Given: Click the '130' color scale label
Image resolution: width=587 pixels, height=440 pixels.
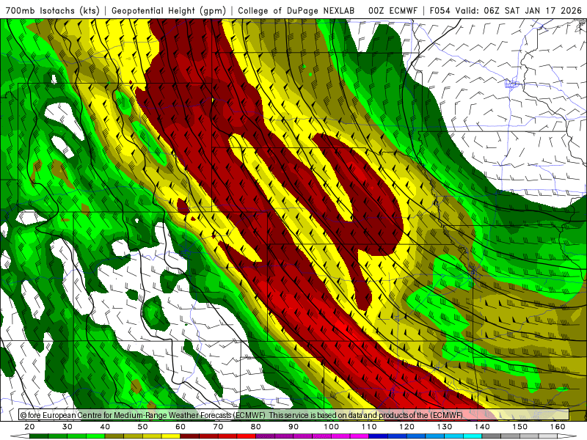Looking at the screenshot, I should 445,427.
